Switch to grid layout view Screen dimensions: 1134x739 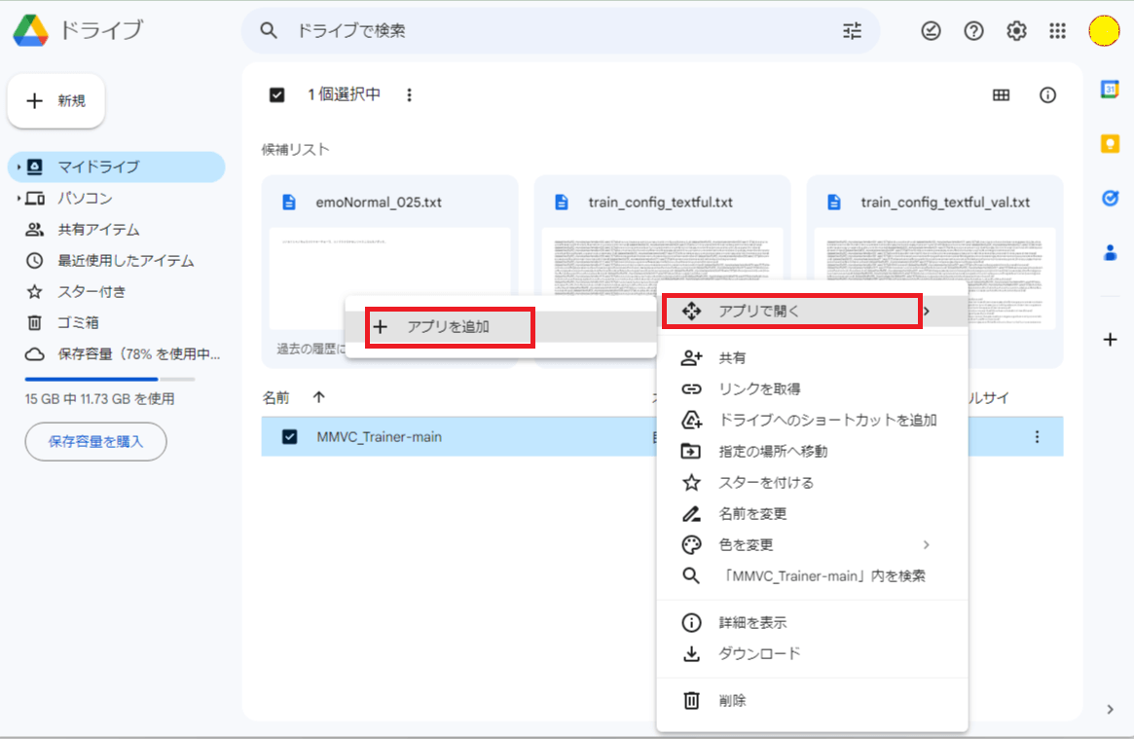1001,95
